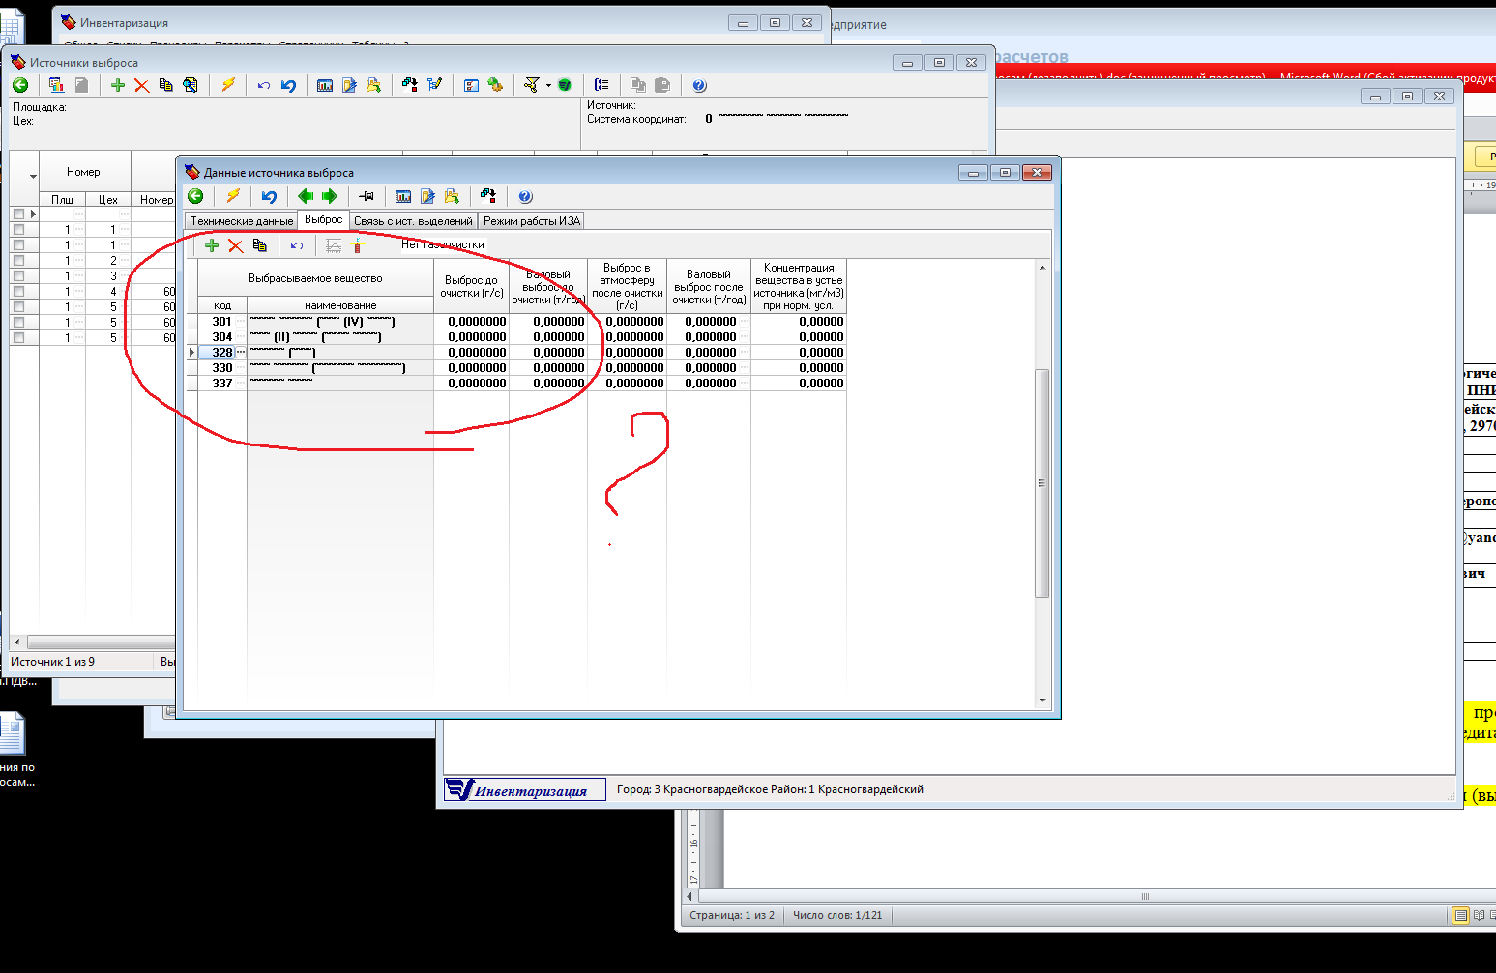Switch to Технические данные tab
This screenshot has height=973, width=1496.
coord(241,221)
